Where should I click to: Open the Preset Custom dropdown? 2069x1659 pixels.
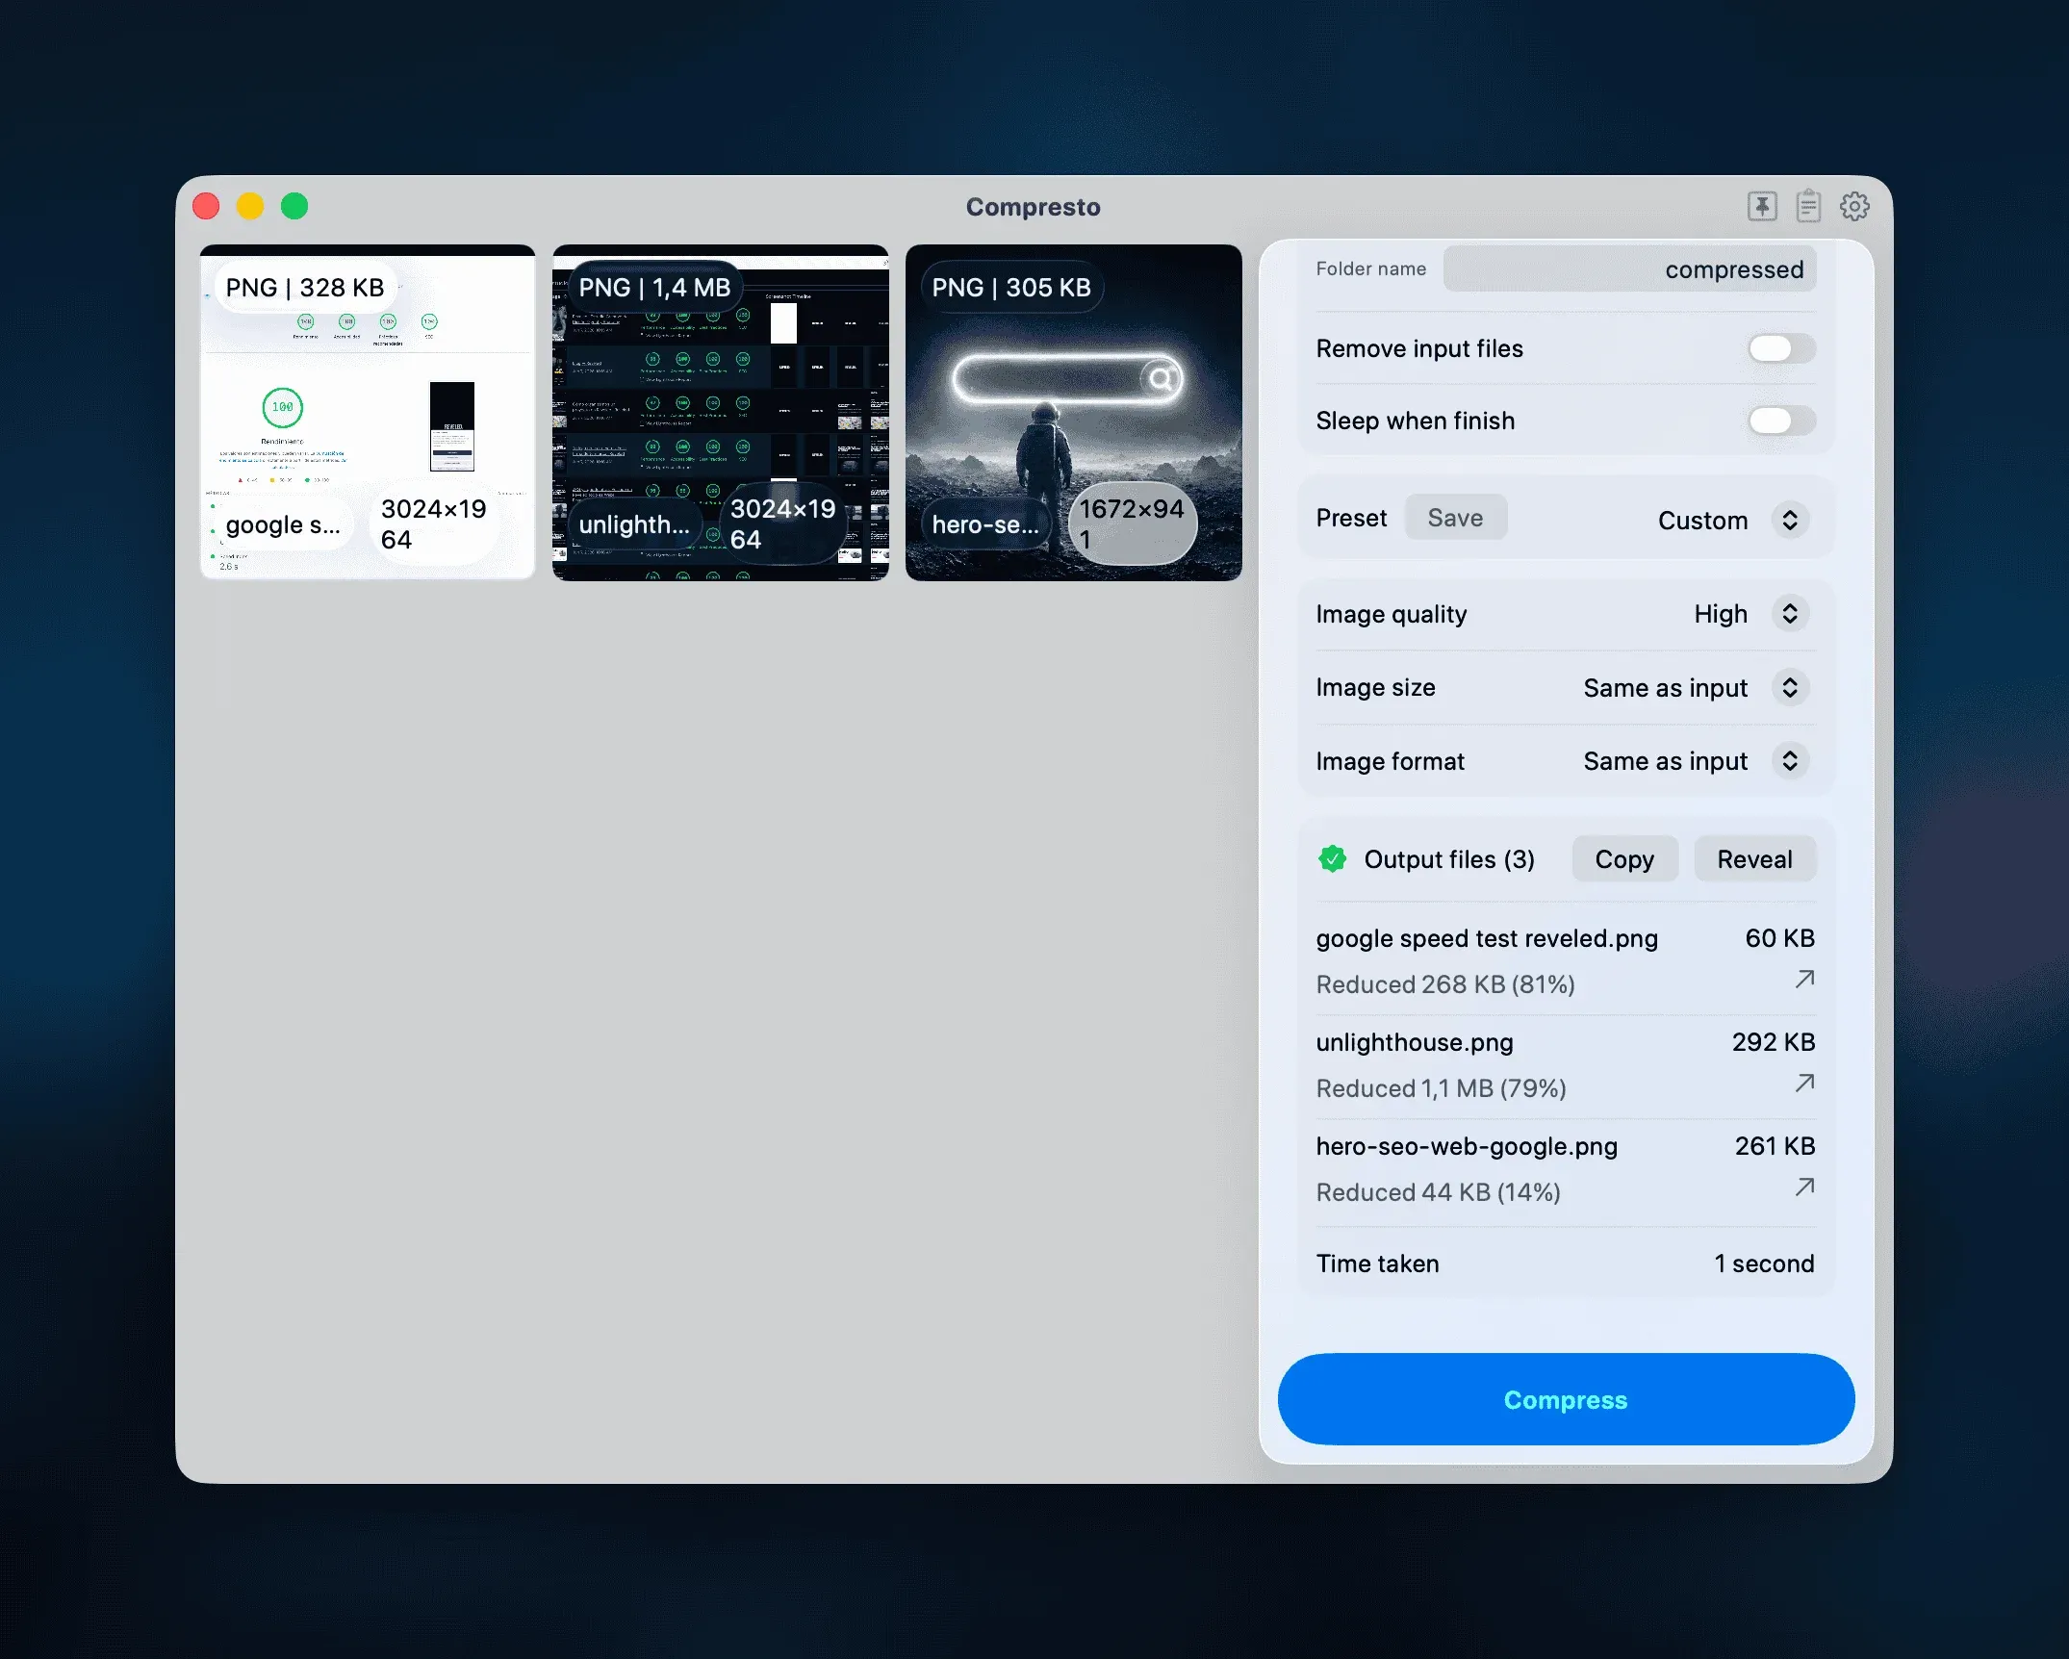coord(1790,520)
